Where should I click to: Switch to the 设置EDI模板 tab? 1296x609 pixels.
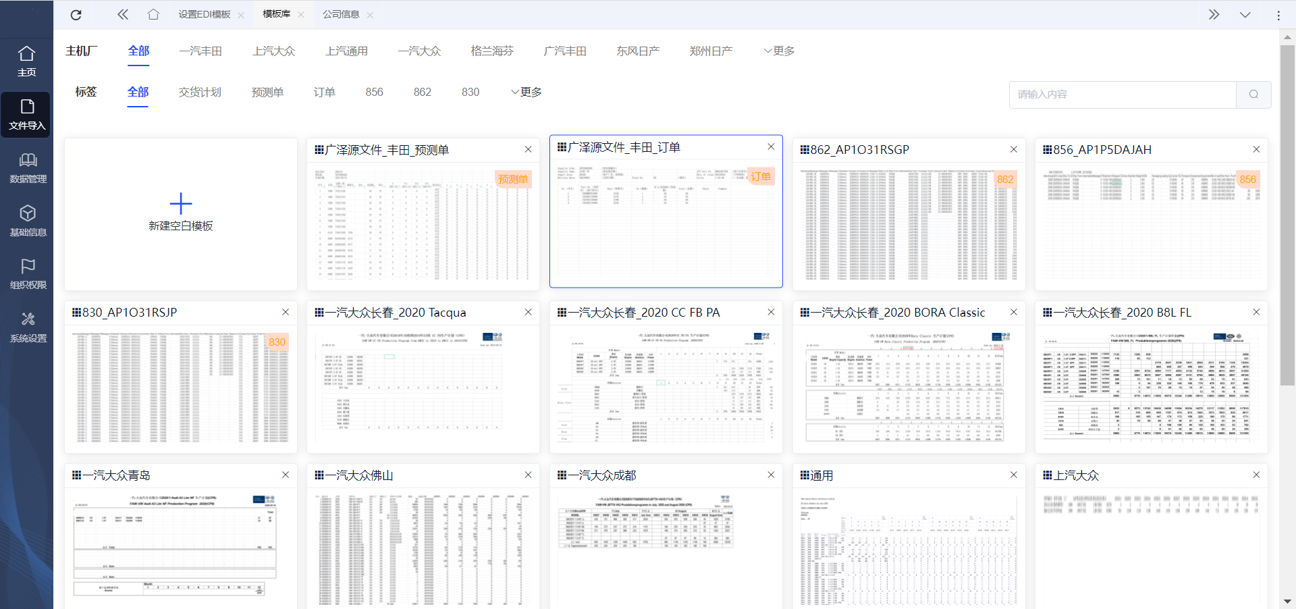coord(204,15)
